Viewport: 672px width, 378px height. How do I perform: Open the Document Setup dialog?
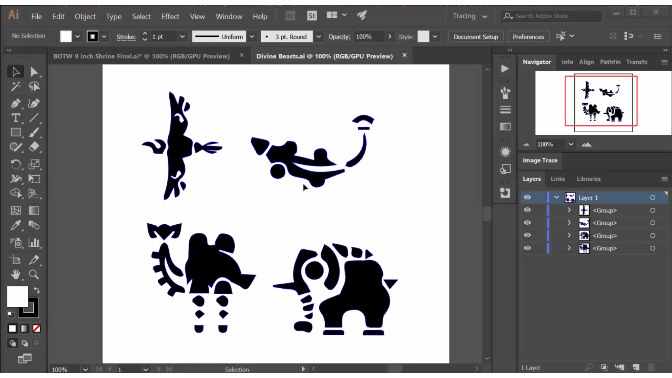click(x=475, y=36)
